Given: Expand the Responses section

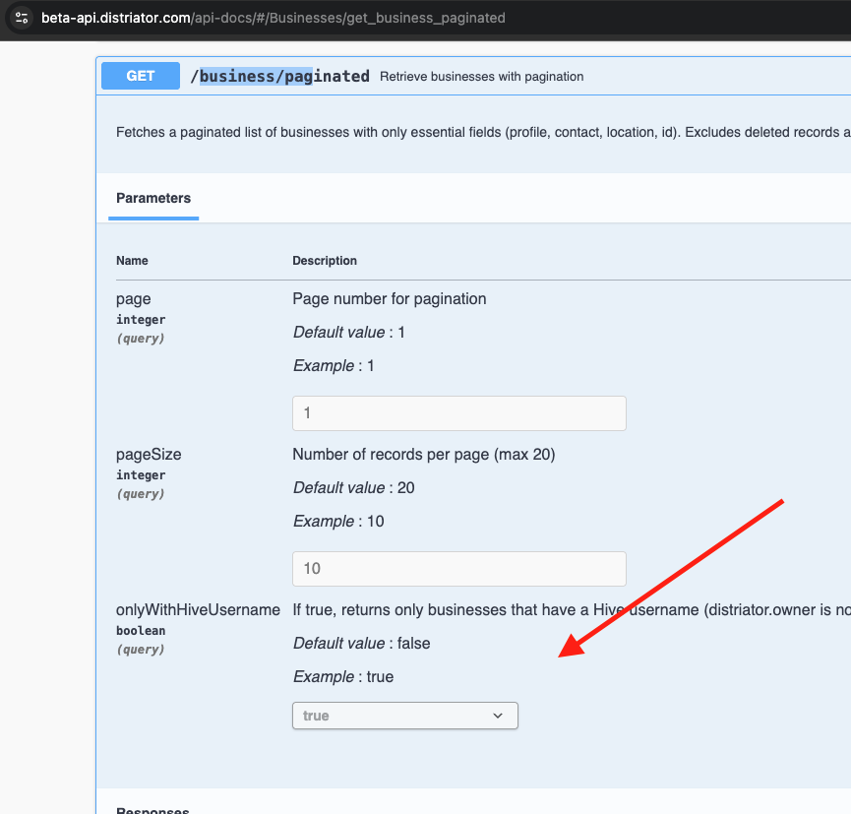Looking at the screenshot, I should (152, 809).
